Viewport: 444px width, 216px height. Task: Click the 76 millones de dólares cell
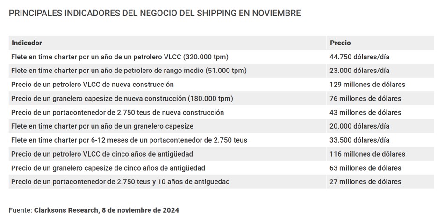point(365,99)
